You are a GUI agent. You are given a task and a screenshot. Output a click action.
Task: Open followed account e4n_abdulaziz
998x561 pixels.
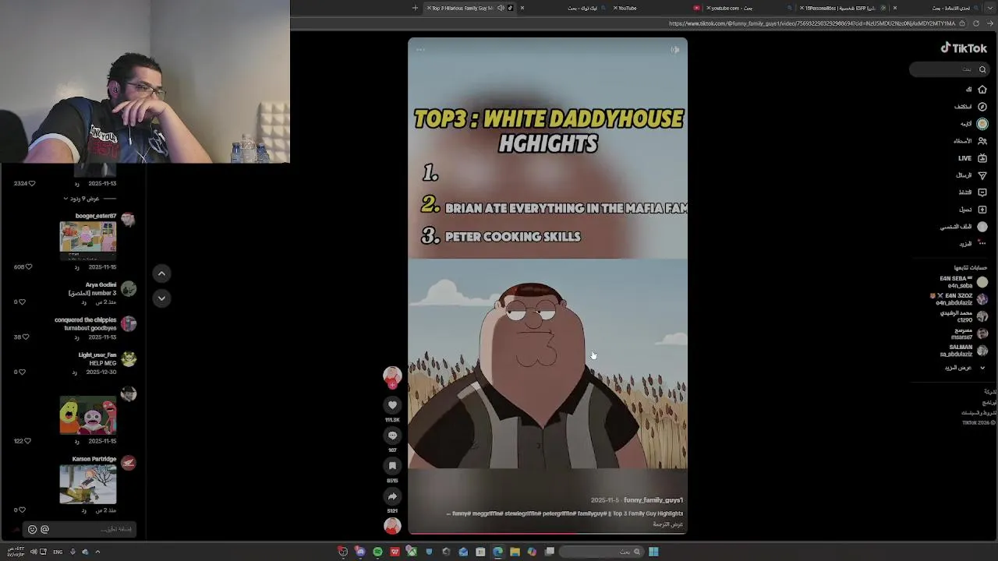[x=960, y=299]
